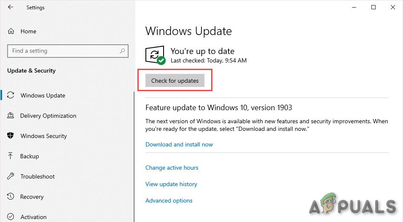Click the Recovery icon in sidebar
Image resolution: width=403 pixels, height=222 pixels.
(x=11, y=197)
